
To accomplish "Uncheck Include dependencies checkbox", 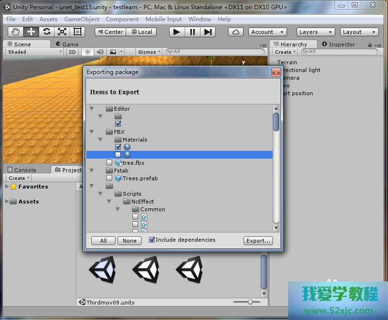I will 152,240.
